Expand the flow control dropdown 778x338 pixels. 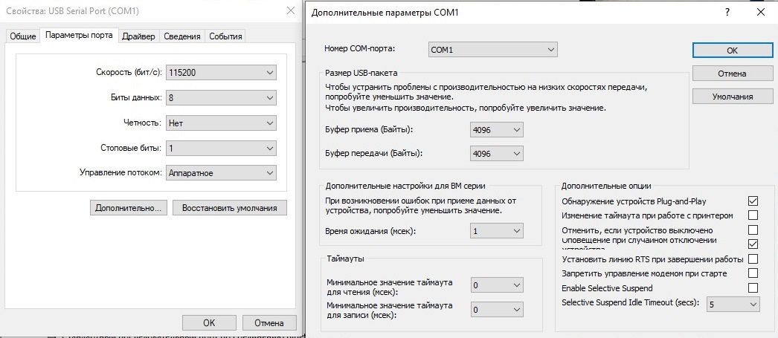[221, 173]
